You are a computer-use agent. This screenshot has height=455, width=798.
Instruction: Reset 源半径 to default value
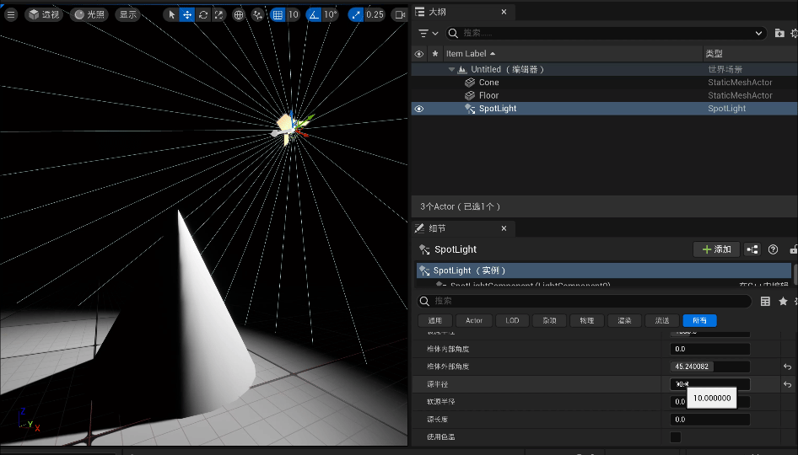click(787, 384)
